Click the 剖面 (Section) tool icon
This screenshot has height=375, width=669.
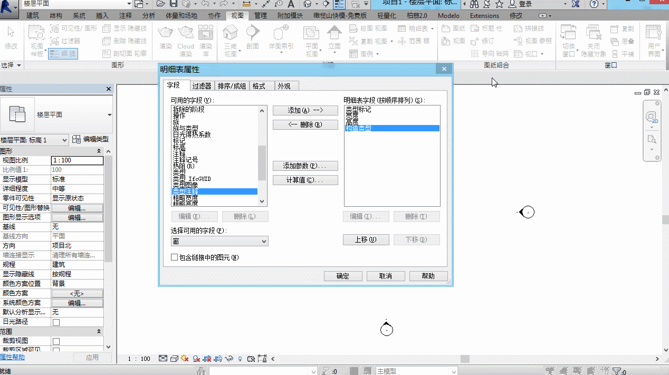[253, 34]
